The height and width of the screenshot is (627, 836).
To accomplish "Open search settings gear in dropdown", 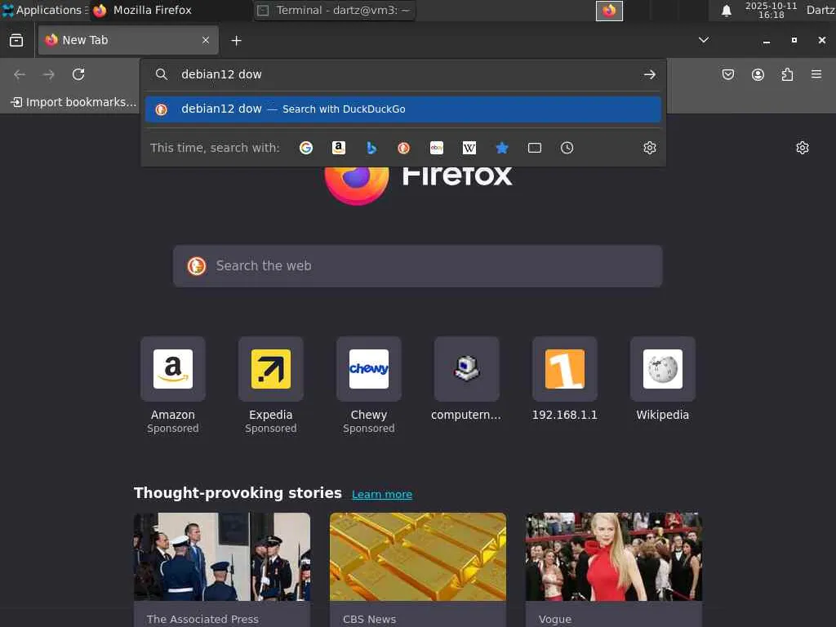I will pos(649,148).
